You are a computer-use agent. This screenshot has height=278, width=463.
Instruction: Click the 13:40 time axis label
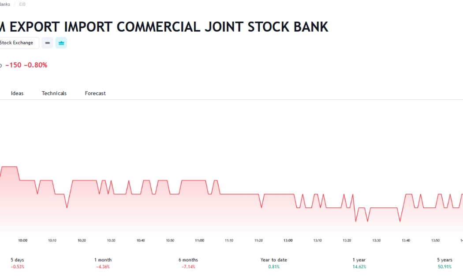click(x=406, y=240)
